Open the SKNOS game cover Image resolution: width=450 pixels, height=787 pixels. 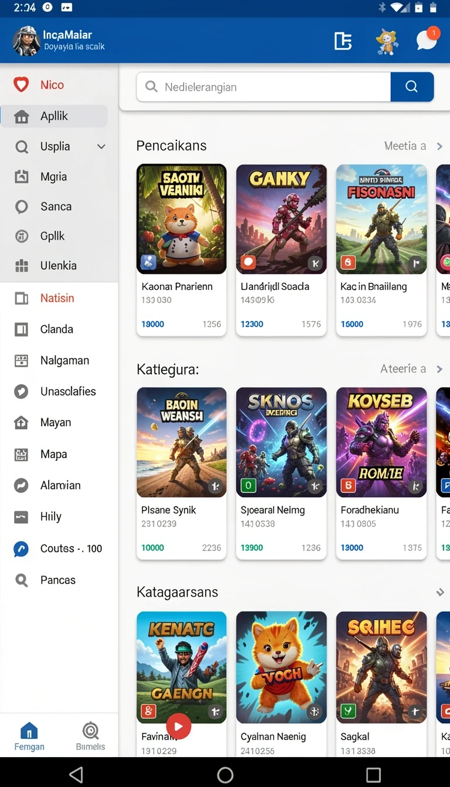pyautogui.click(x=281, y=442)
